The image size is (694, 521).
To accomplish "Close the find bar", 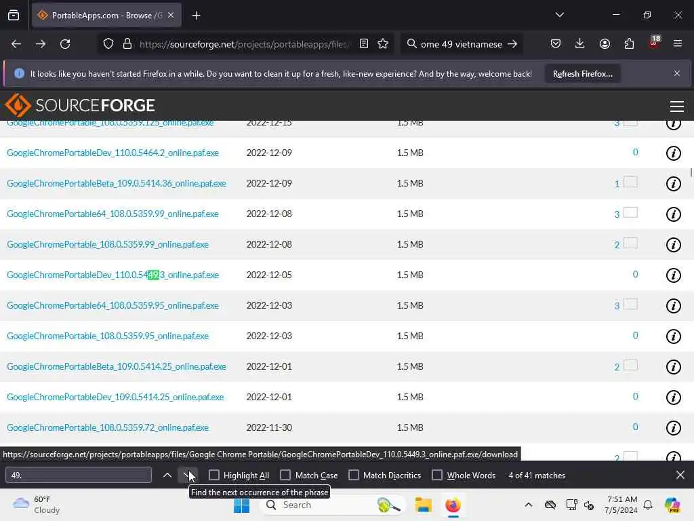I will point(680,476).
